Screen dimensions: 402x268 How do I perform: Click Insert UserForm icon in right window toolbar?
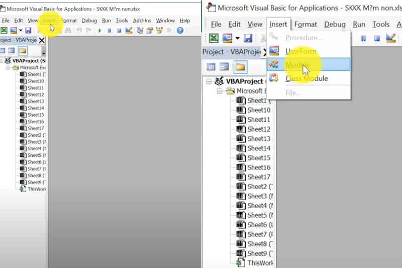[x=227, y=39]
